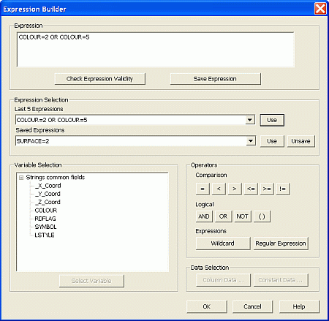Insert the not-equal operator
This screenshot has width=329, height=321.
(x=283, y=189)
